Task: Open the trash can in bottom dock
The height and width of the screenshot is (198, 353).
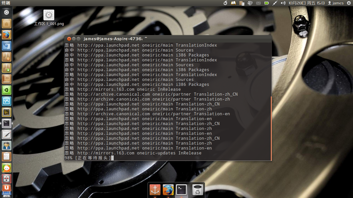Action: coord(198,190)
